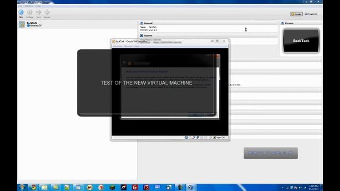Click the round orange M icon on the taskbar
The height and width of the screenshot is (191, 340).
(x=90, y=187)
